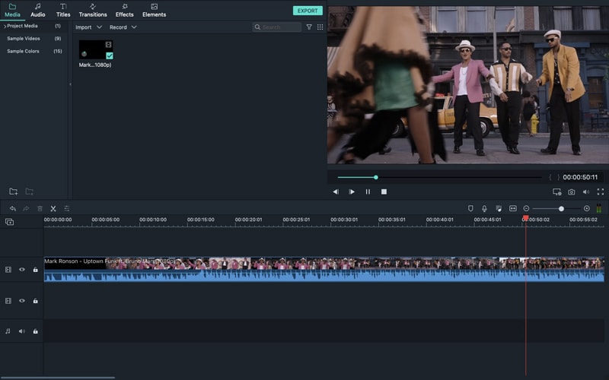Screen dimensions: 609x380
Task: Click the red playhead marker
Action: pos(525,218)
